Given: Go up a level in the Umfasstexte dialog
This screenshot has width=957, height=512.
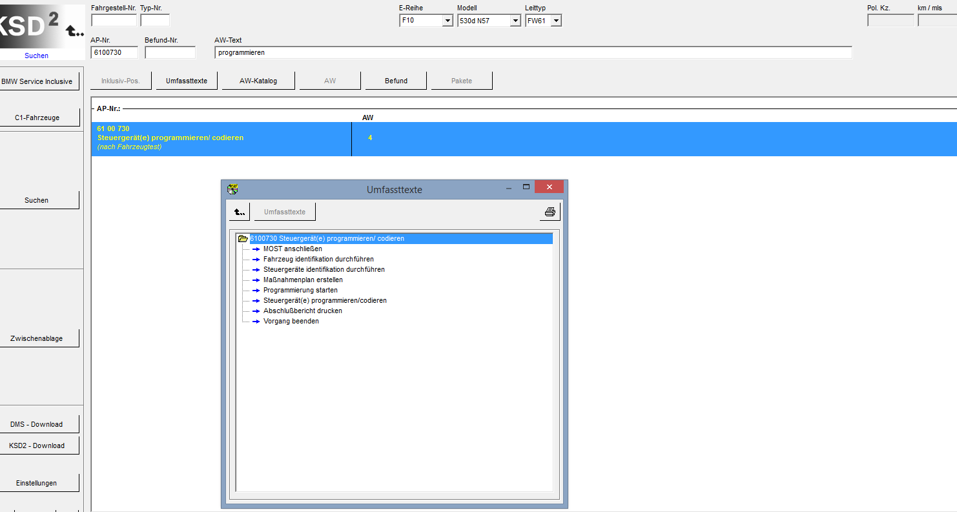Looking at the screenshot, I should [240, 212].
